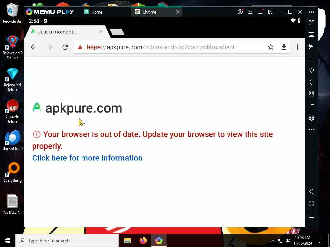The image size is (330, 247).
Task: Raise volume with the volume up icon
Action: pyautogui.click(x=311, y=70)
